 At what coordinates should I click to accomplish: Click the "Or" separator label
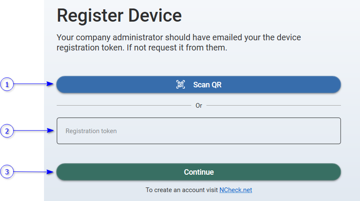tap(199, 106)
